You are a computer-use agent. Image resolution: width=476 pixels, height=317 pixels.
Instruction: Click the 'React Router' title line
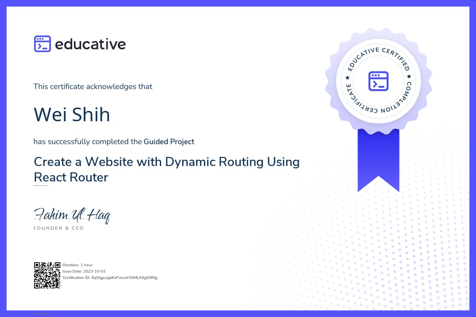coord(71,177)
